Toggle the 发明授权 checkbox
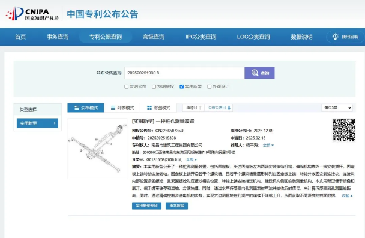Screen dimensions: 365x238 [x=154, y=86]
